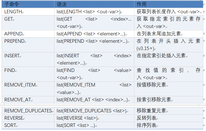Select the REMOVE_ITEM subcommand cell
The height and width of the screenshot is (131, 206).
click(28, 89)
